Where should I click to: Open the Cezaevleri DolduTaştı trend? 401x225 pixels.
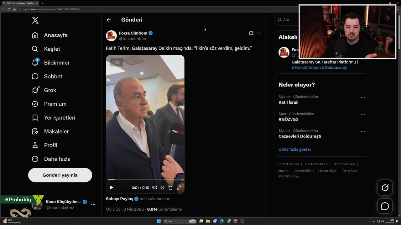[x=300, y=136]
